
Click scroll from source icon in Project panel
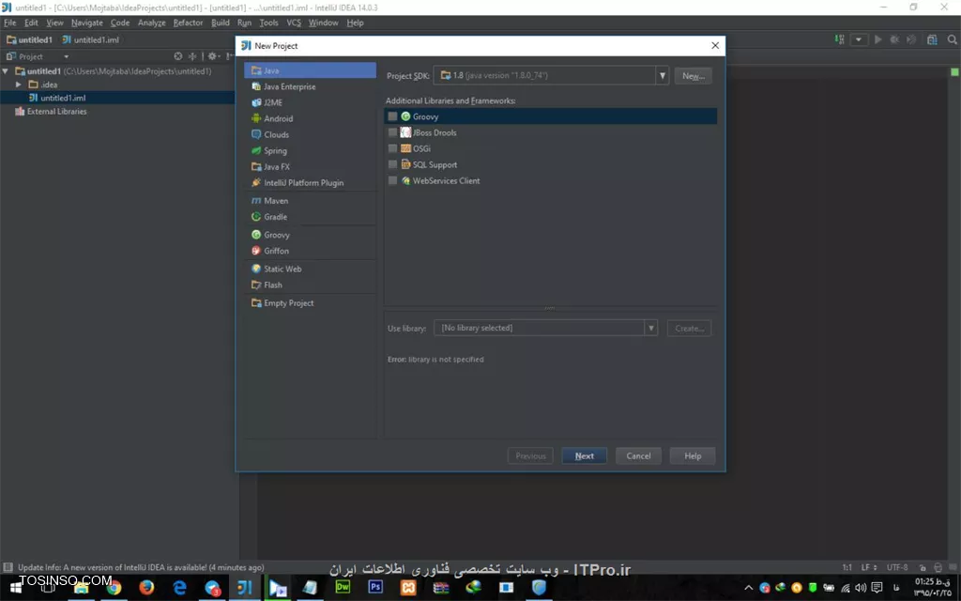[177, 55]
